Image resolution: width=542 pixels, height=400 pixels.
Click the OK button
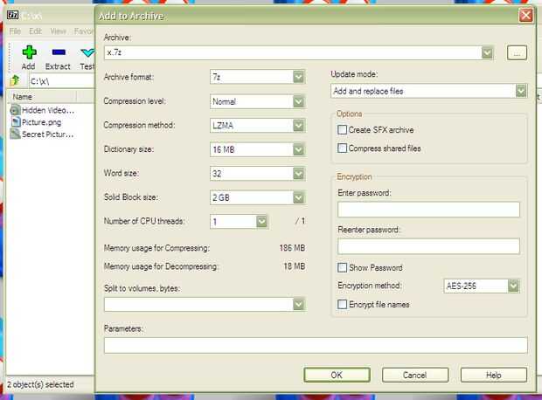pyautogui.click(x=337, y=375)
